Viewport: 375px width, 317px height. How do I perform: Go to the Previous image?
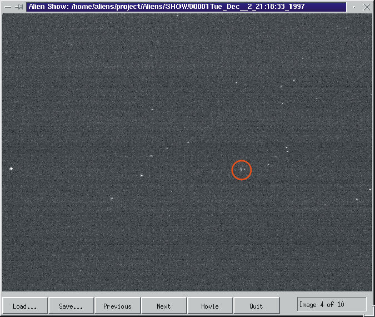pyautogui.click(x=117, y=305)
